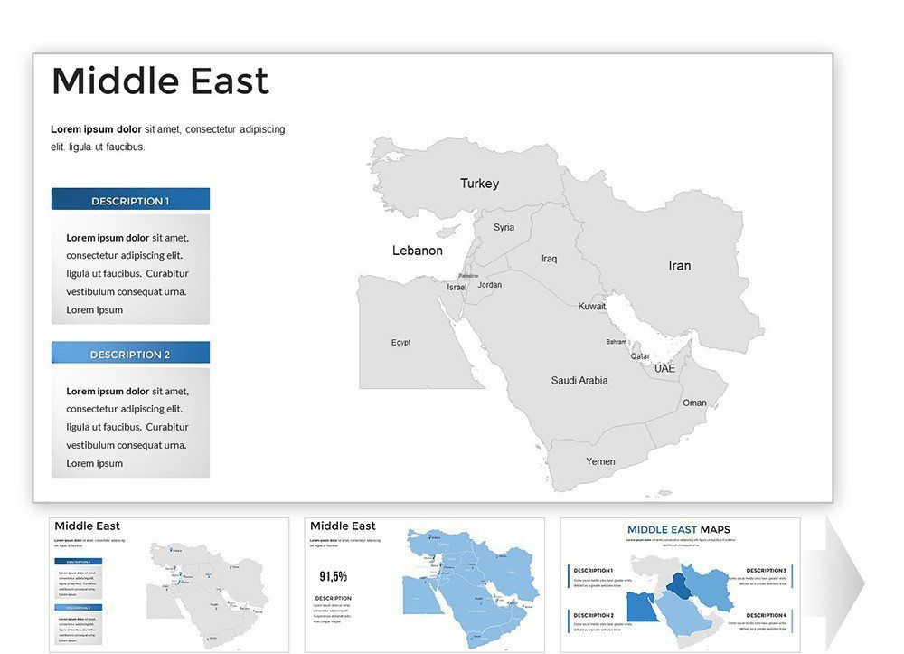
Task: Select the Syria country label
Action: pos(504,226)
